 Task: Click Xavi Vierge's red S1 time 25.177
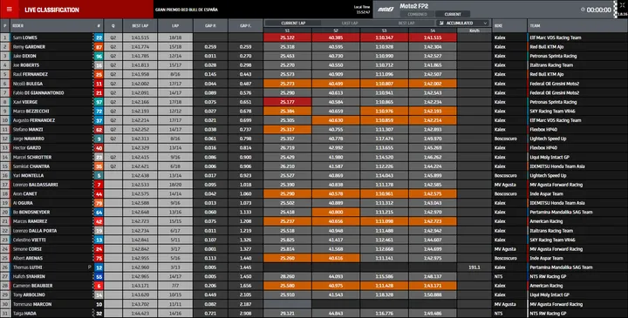point(287,102)
